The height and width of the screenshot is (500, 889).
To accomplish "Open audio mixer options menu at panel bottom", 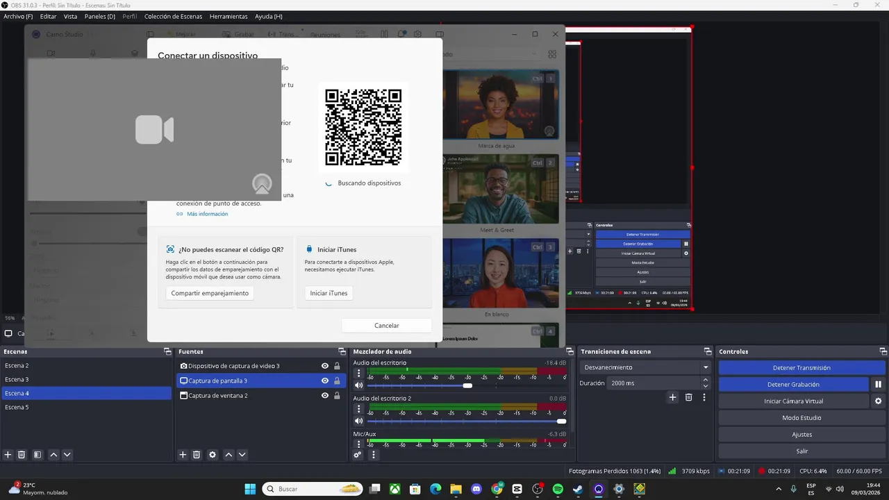I will tap(374, 455).
